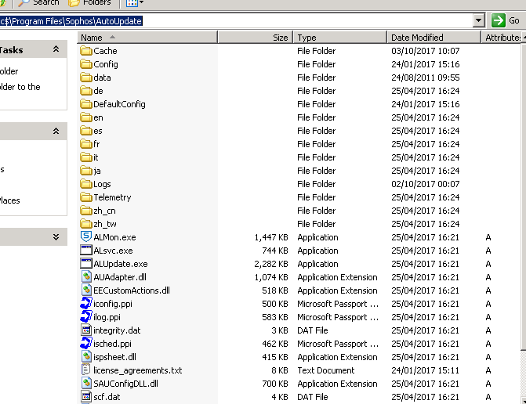Screen dimensions: 526x404
Task: Click the 1,447 KB size cell
Action: coord(271,237)
